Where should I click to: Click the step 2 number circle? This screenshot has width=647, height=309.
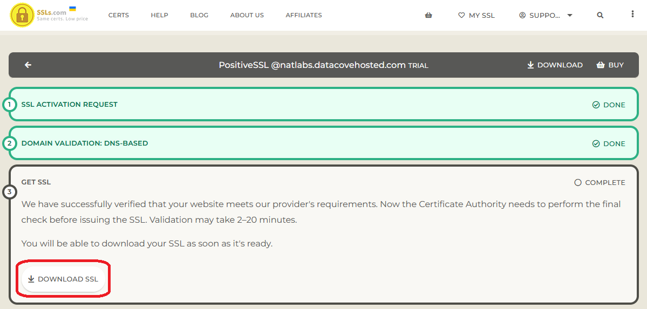pos(9,143)
